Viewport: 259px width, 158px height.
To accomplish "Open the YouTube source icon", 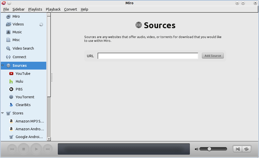I will point(11,74).
